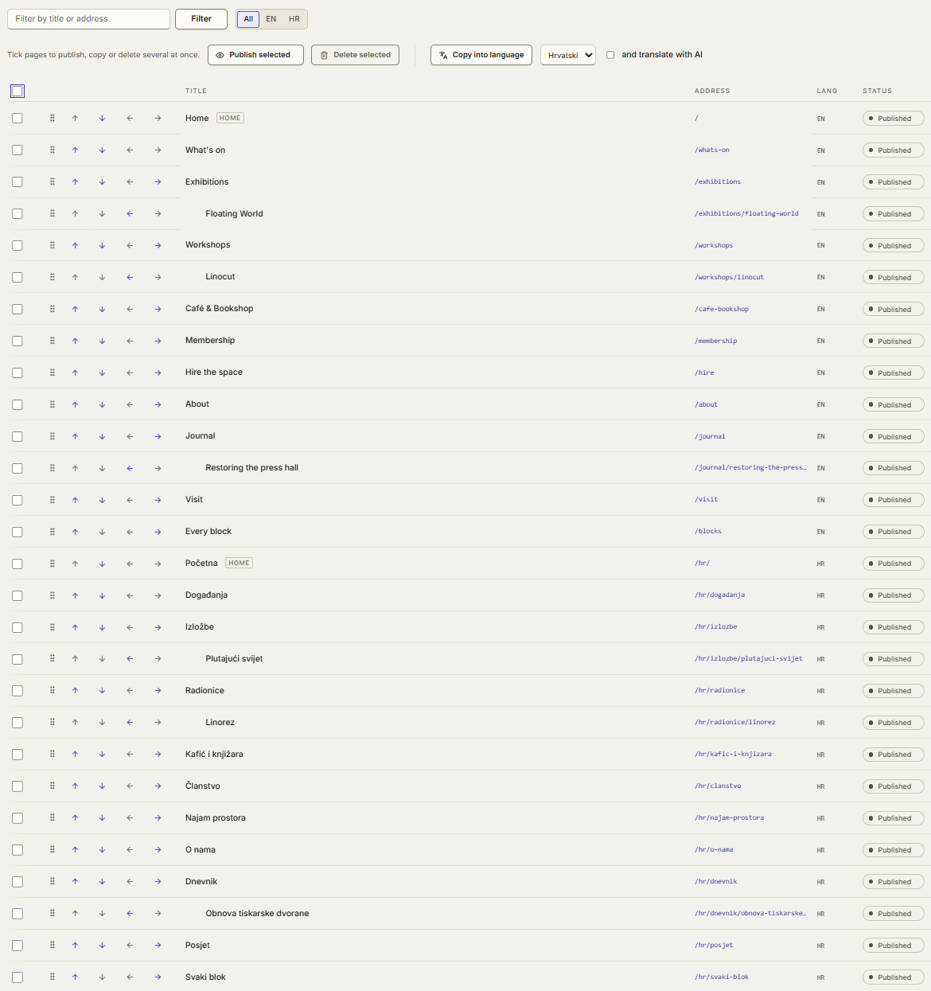Tick the Home page checkbox
Viewport: 931px width, 991px height.
coord(18,118)
